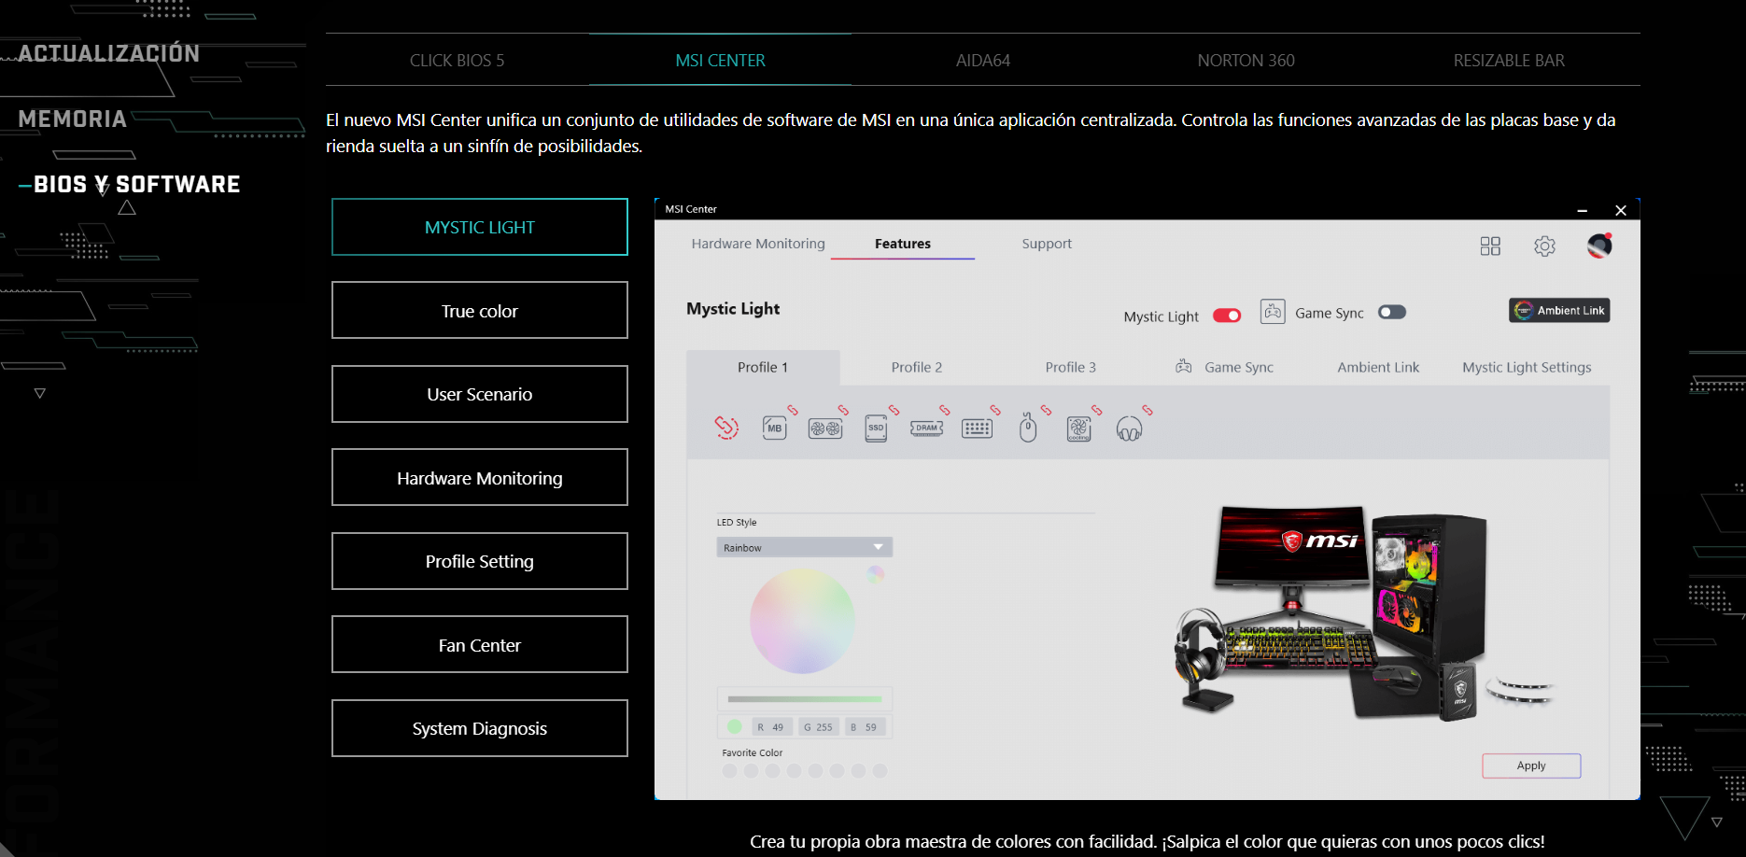Select the keyboard device icon

(977, 428)
